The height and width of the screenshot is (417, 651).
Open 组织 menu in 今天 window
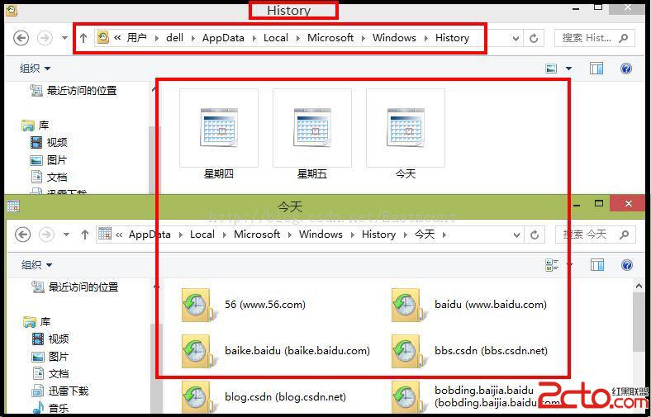tap(37, 265)
